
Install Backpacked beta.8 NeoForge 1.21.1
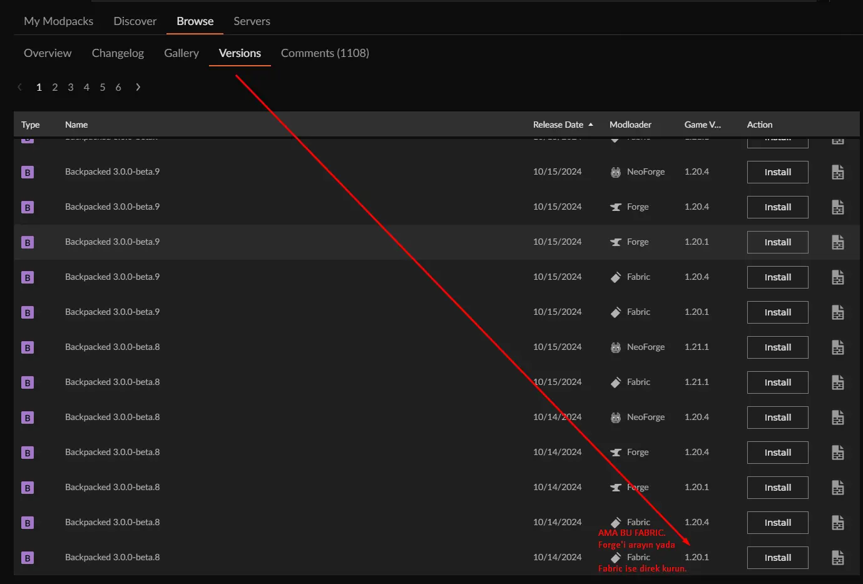click(x=778, y=347)
